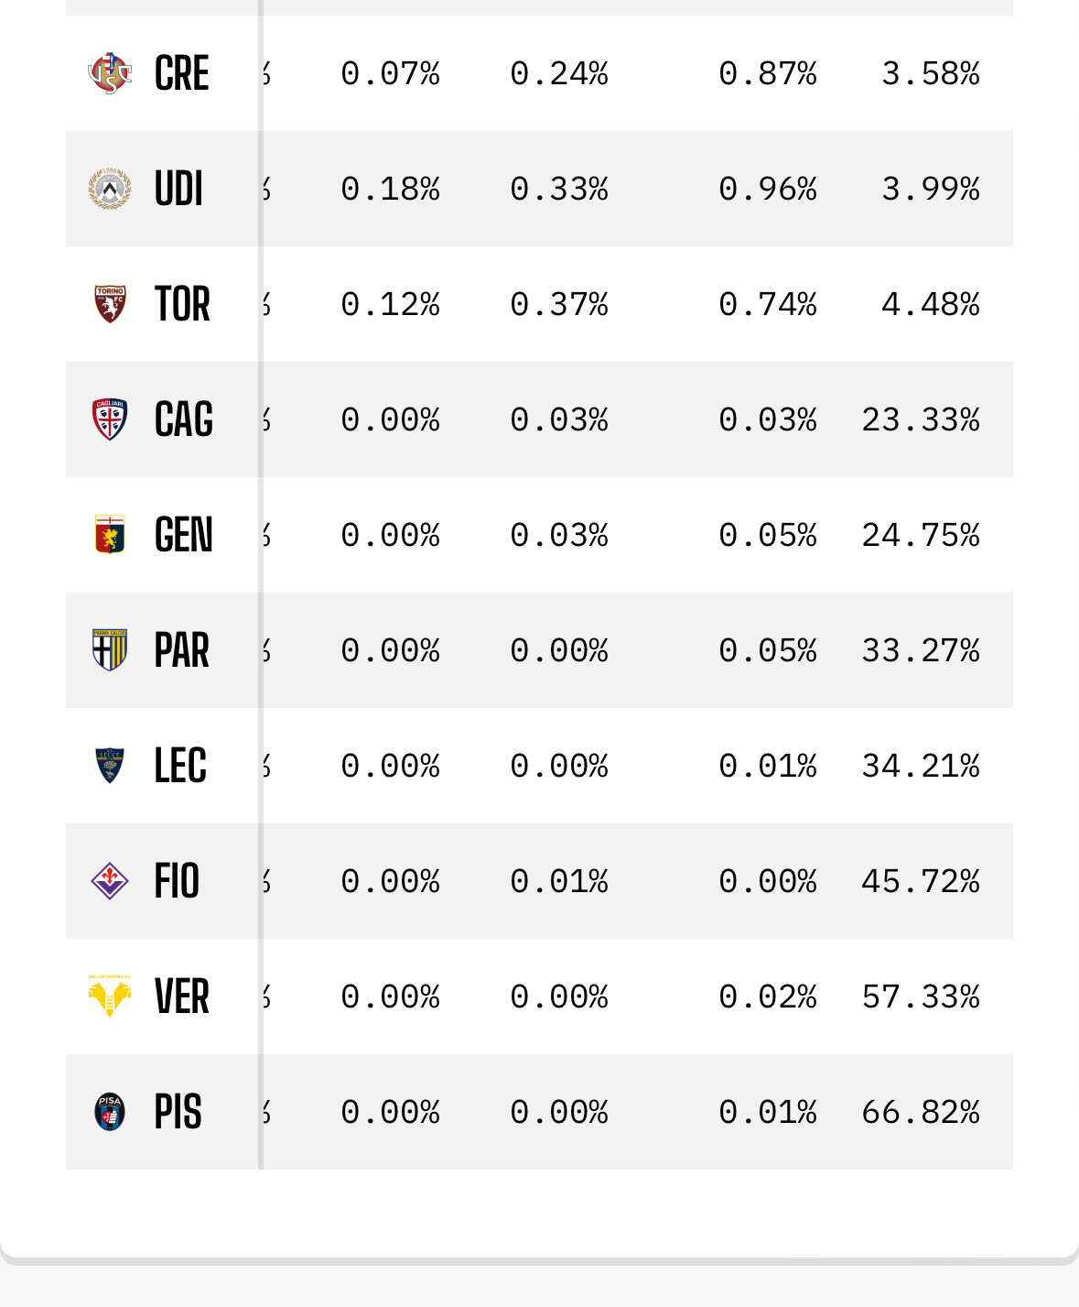Click the Udinese club crest icon
Screen dimensions: 1079x1307
[x=110, y=189]
